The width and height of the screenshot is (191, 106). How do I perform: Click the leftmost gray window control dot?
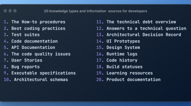(5, 11)
